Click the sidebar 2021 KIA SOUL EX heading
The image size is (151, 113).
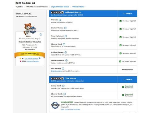coord(24,14)
